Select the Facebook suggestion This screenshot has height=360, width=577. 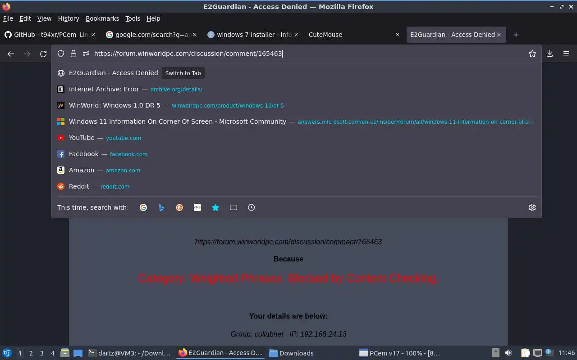pyautogui.click(x=297, y=154)
